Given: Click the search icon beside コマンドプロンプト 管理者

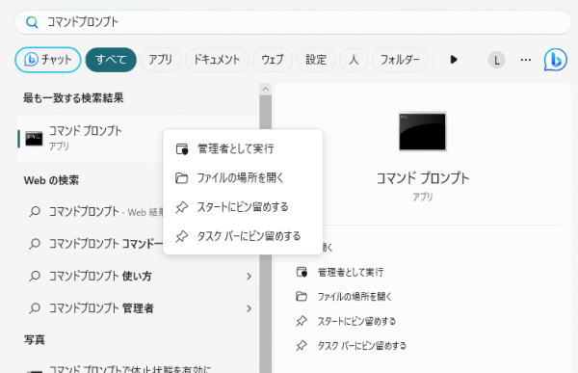Looking at the screenshot, I should (x=35, y=308).
